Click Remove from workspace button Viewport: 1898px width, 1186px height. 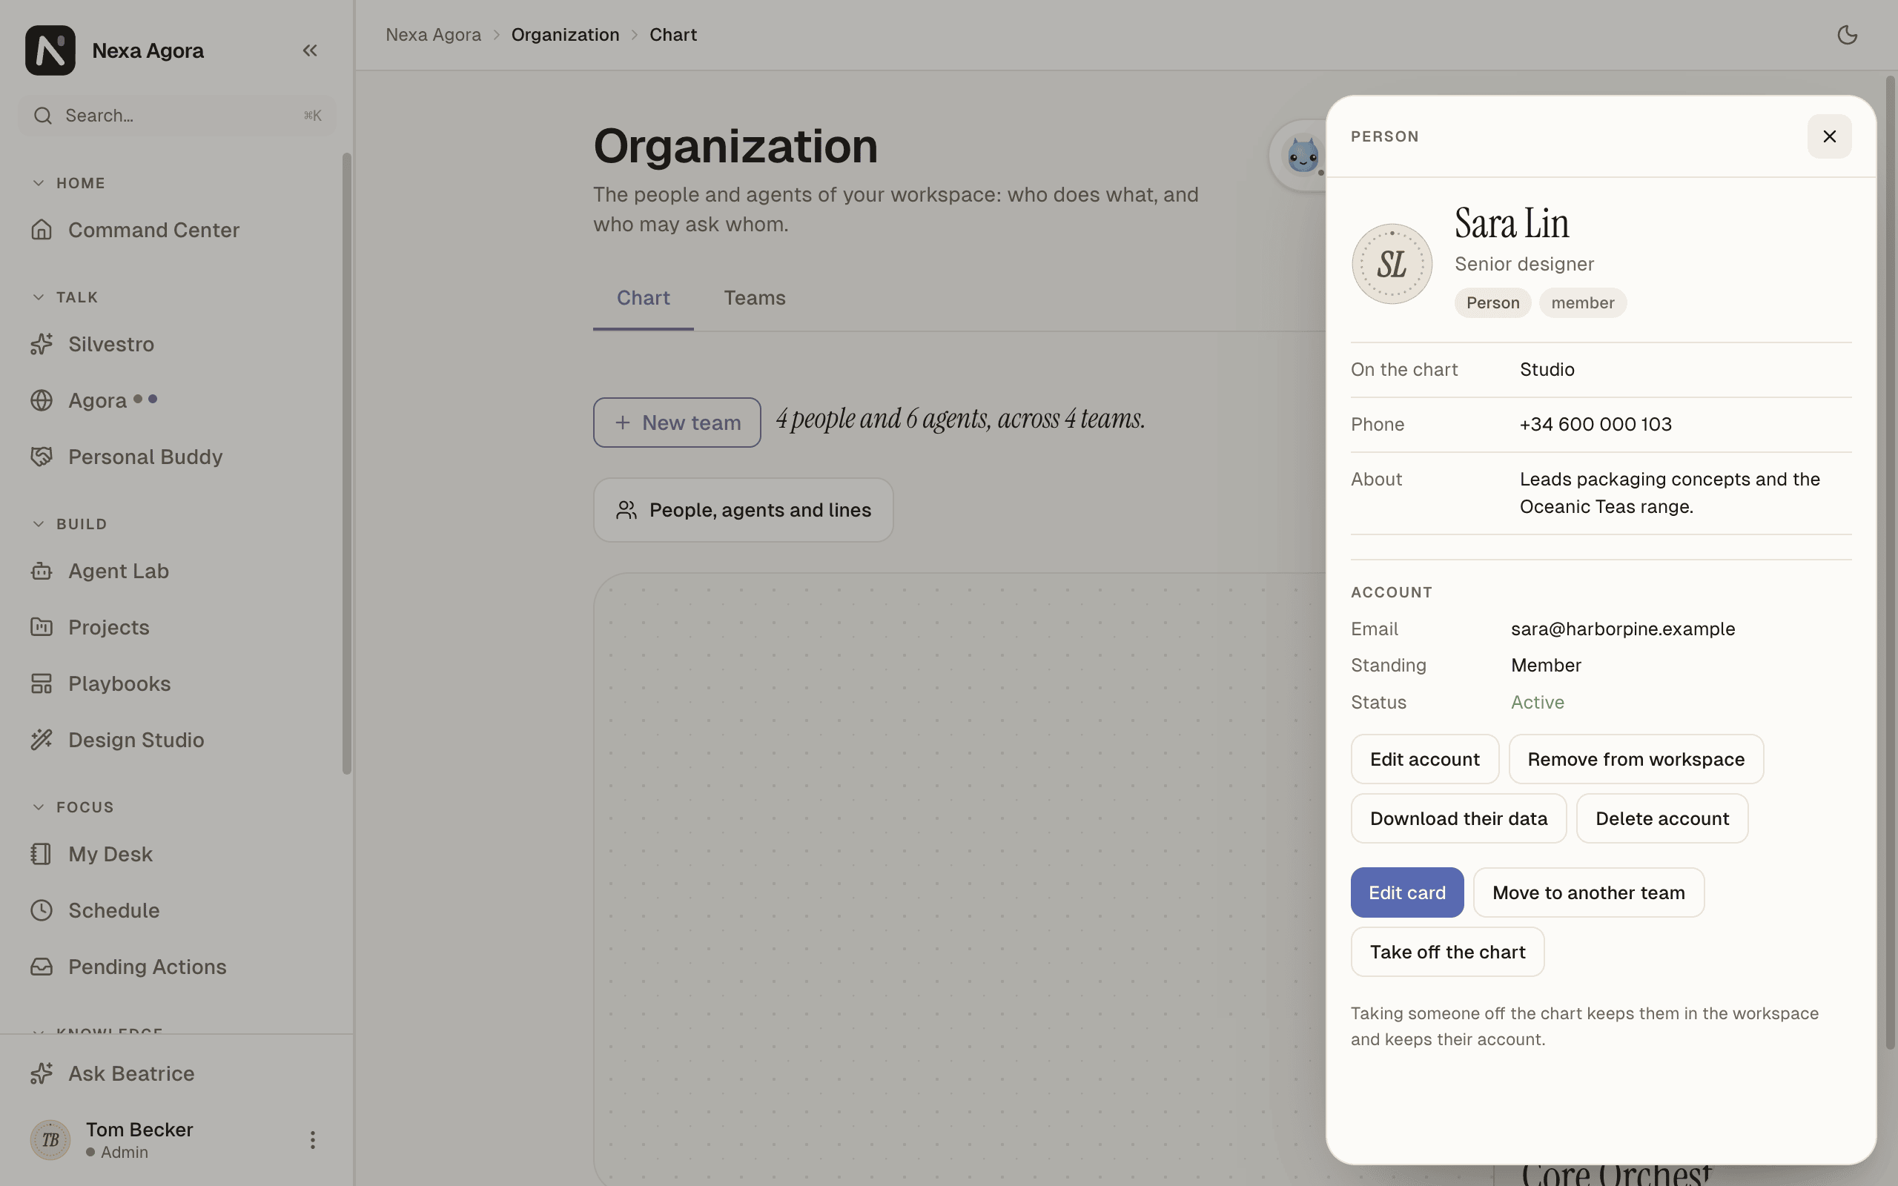pos(1636,759)
